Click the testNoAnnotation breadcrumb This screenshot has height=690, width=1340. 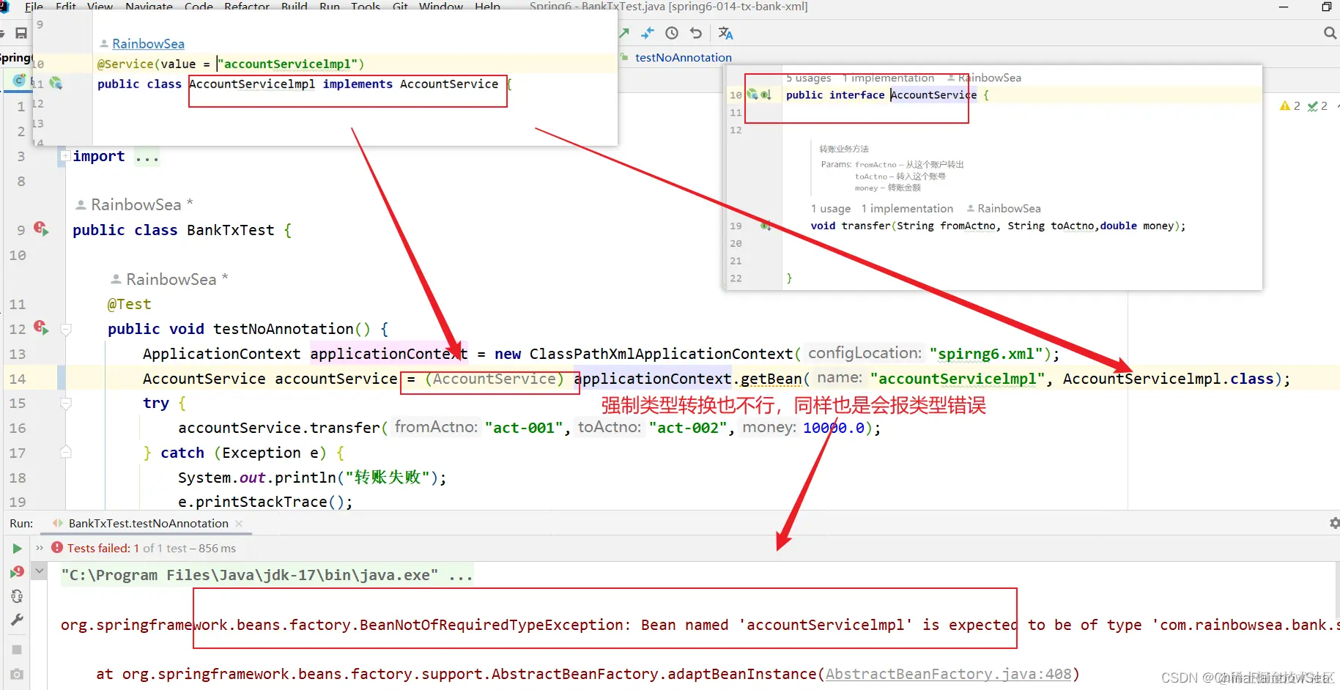coord(683,57)
